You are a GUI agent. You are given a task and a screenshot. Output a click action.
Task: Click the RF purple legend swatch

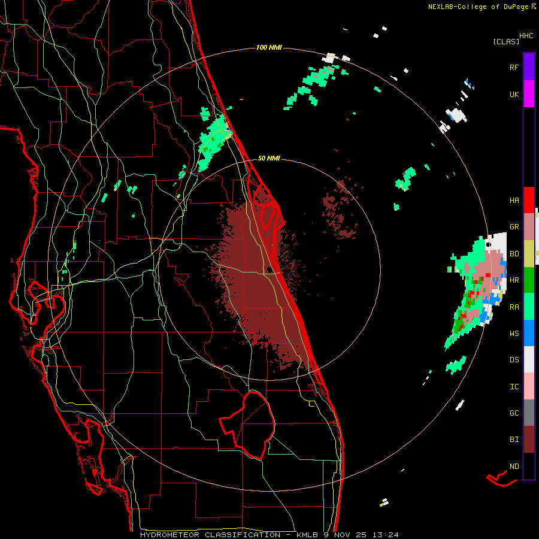pyautogui.click(x=529, y=67)
